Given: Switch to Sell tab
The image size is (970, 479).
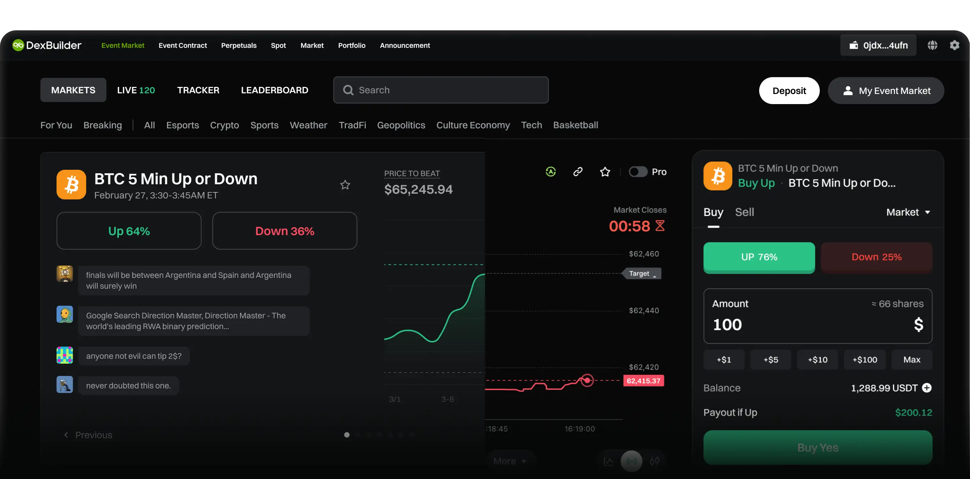Looking at the screenshot, I should click(744, 212).
